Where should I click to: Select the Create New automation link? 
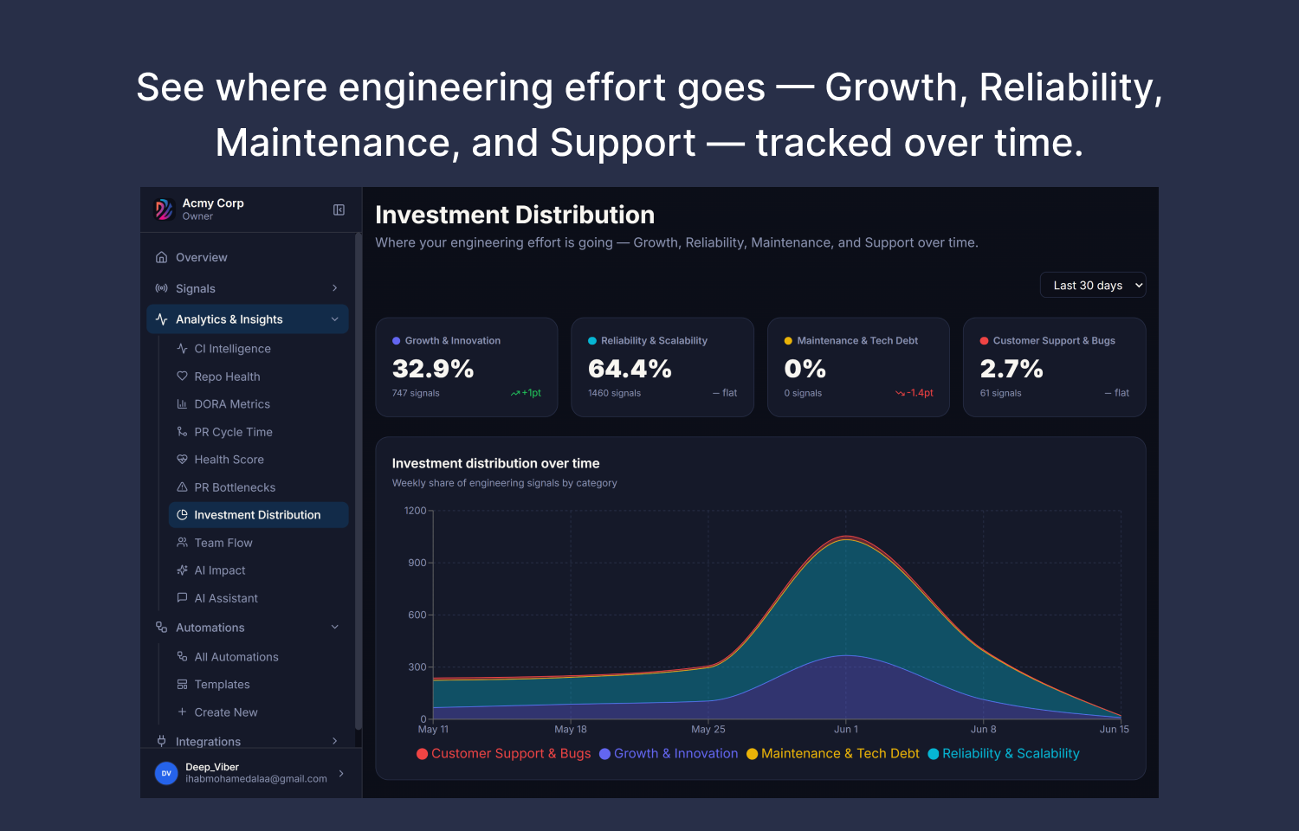[x=259, y=712]
